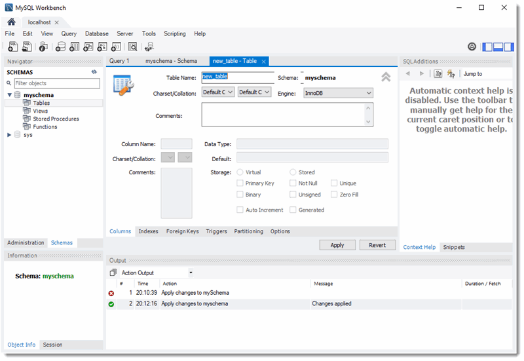Open the Snippets tab
Image resolution: width=524 pixels, height=361 pixels.
coord(454,247)
